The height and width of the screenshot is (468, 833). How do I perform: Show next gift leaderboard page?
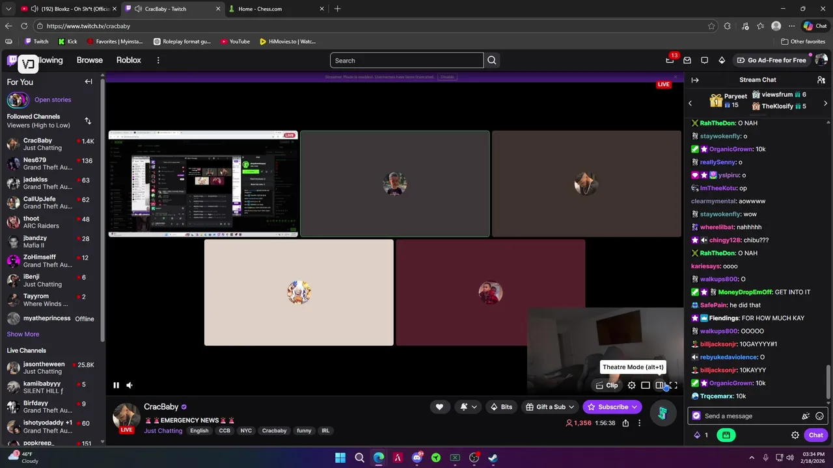(825, 103)
